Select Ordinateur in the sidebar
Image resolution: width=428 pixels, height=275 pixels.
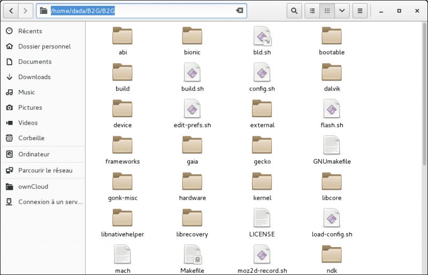tap(43, 154)
